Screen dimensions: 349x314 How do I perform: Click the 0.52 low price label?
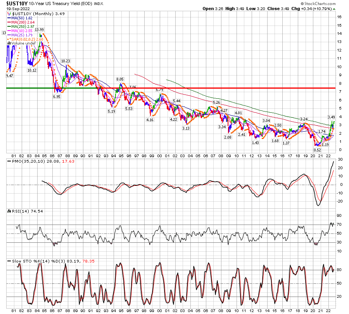coord(317,150)
